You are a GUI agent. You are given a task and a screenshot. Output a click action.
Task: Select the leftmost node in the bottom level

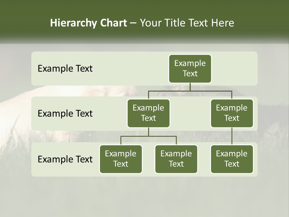pos(121,159)
